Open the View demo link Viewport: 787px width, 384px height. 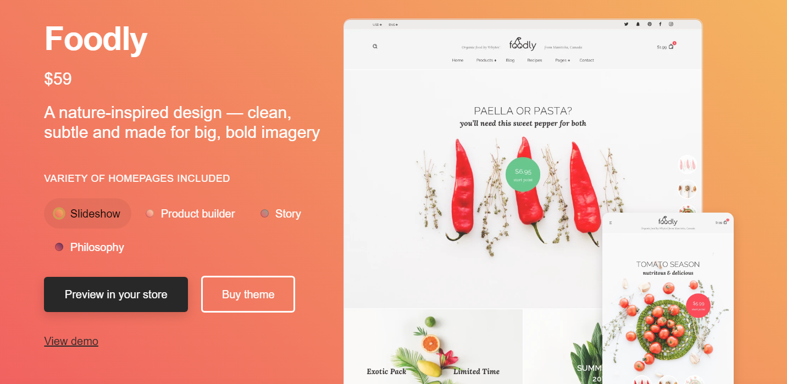point(71,341)
